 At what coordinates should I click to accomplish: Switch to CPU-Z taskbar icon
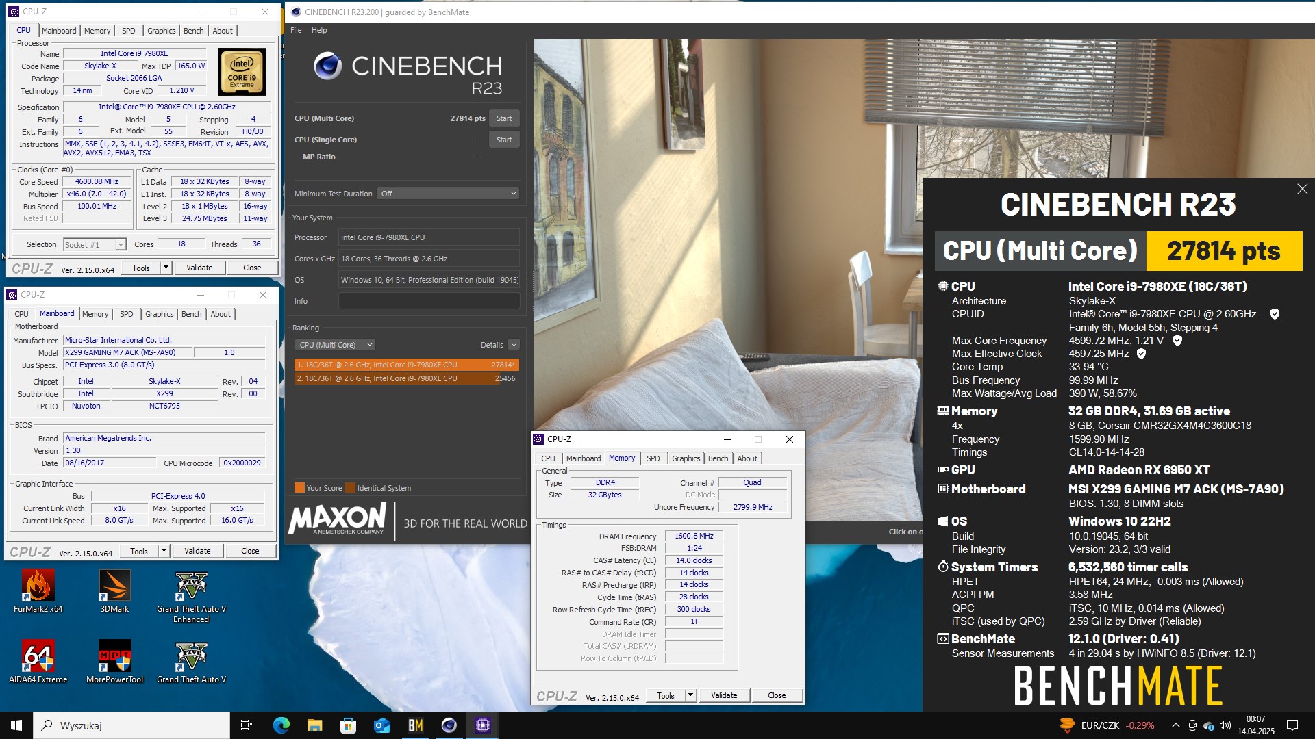[483, 725]
